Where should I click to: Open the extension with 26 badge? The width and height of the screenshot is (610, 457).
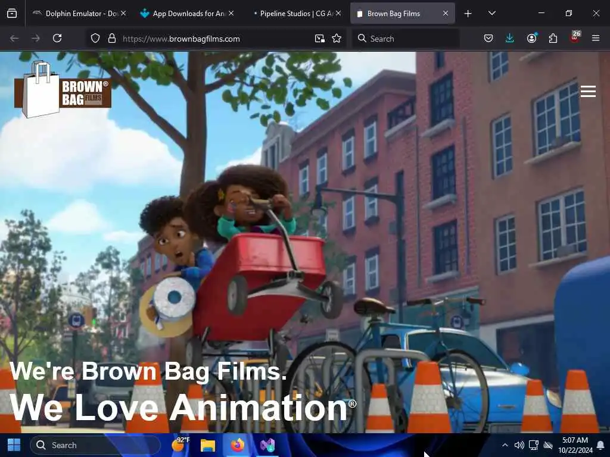tap(575, 37)
